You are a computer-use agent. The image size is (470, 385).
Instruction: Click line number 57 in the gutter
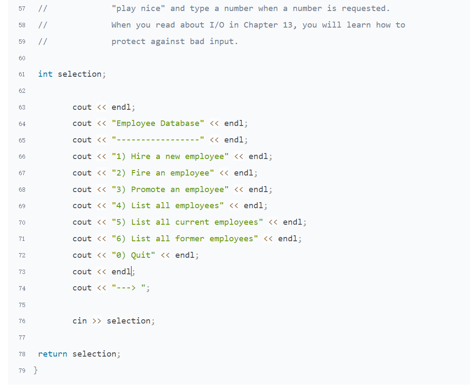(x=22, y=9)
